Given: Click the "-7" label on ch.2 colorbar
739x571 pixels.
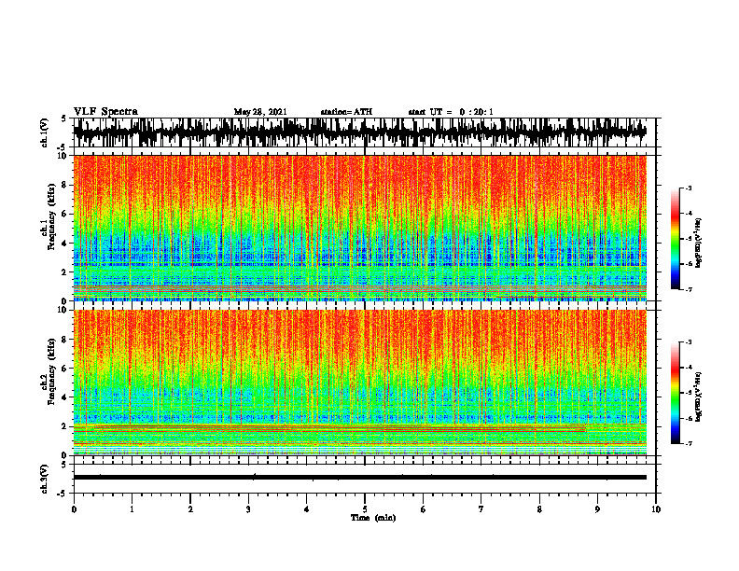Looking at the screenshot, I should click(688, 443).
